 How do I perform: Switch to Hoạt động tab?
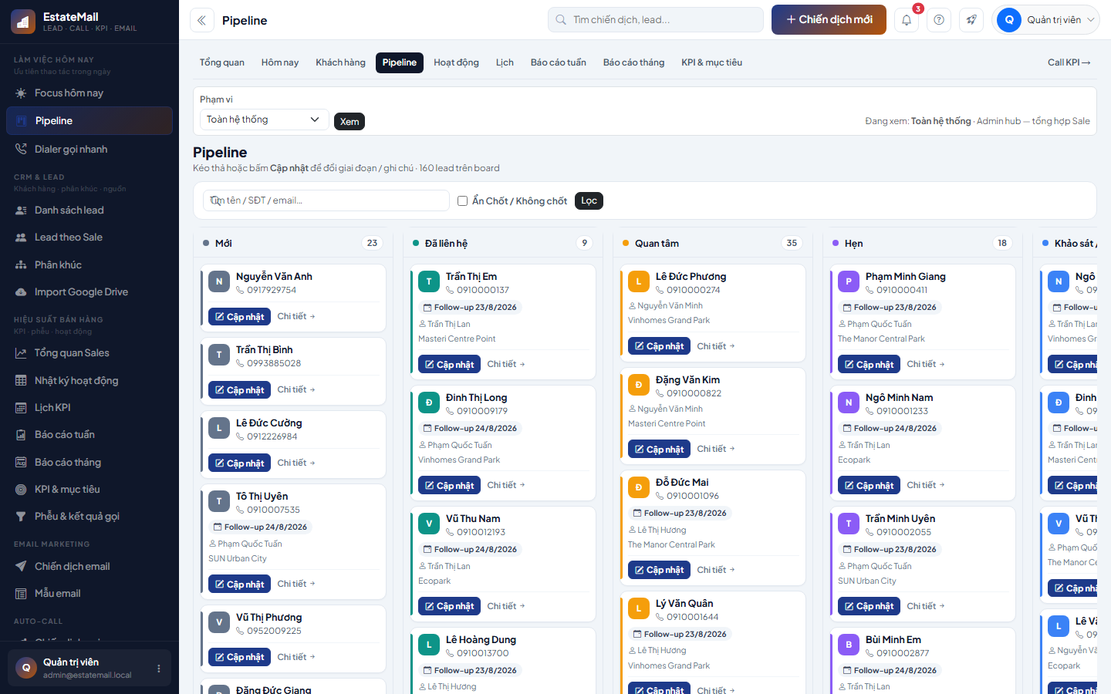[456, 62]
